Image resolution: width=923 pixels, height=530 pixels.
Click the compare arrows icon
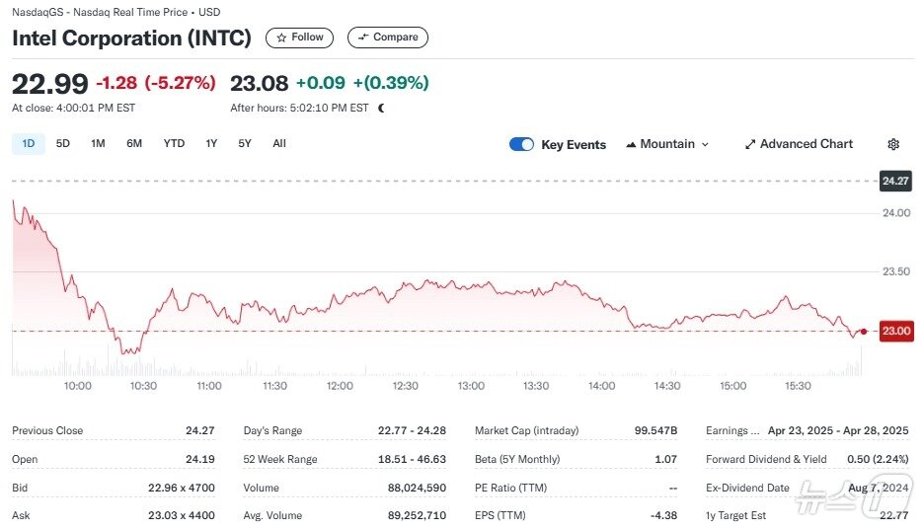click(362, 38)
